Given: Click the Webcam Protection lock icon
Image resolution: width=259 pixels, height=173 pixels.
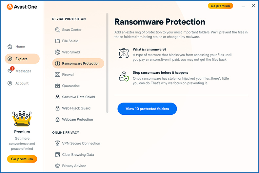Looking at the screenshot, I should pos(57,120).
